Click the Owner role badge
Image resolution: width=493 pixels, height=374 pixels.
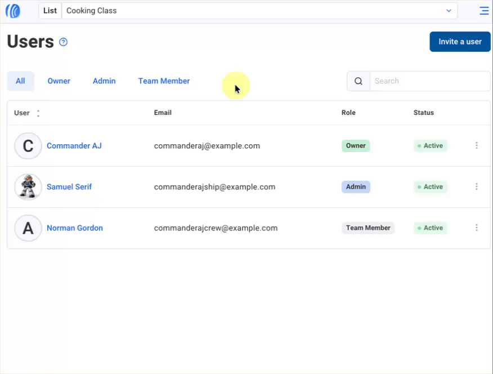tap(356, 146)
